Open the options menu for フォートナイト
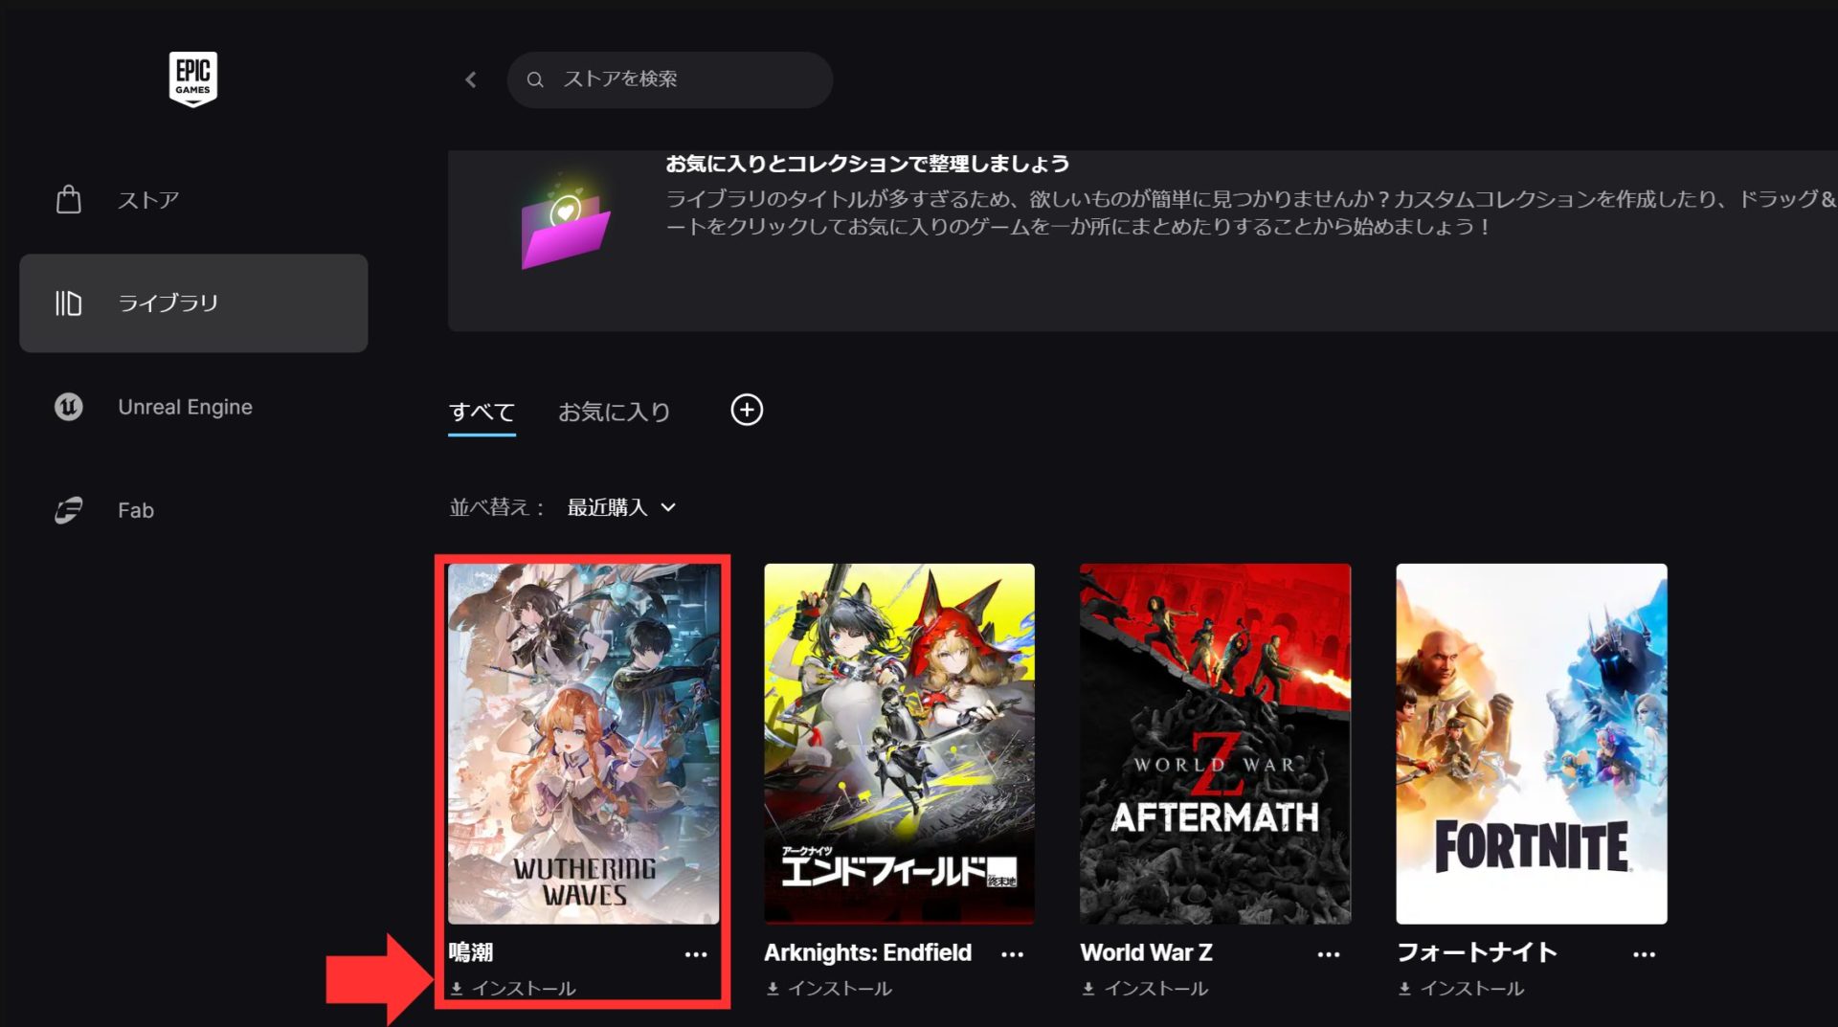 click(x=1644, y=953)
